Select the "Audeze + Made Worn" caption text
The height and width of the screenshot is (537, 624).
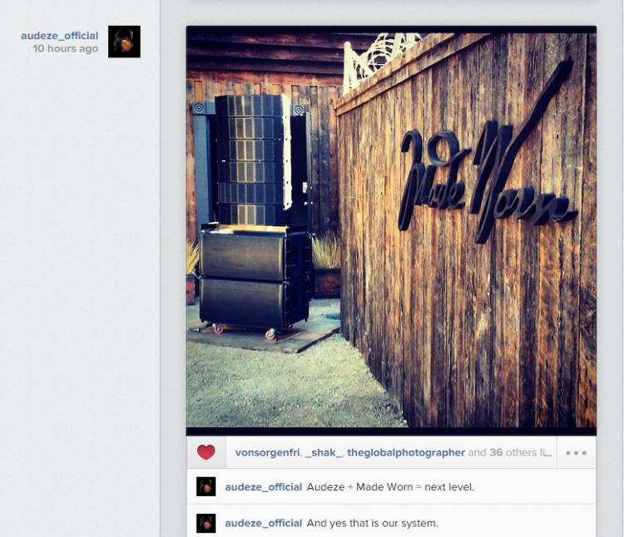coord(390,487)
